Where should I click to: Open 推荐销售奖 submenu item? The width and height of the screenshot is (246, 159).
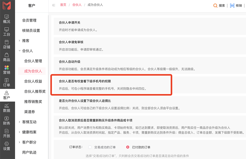pyautogui.click(x=33, y=102)
